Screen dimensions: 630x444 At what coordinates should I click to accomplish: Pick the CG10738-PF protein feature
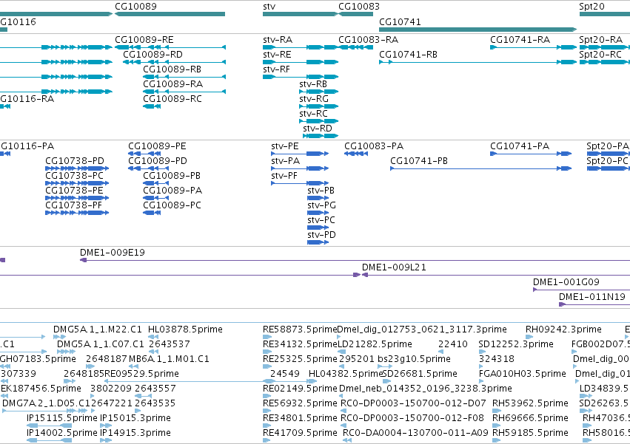[77, 213]
